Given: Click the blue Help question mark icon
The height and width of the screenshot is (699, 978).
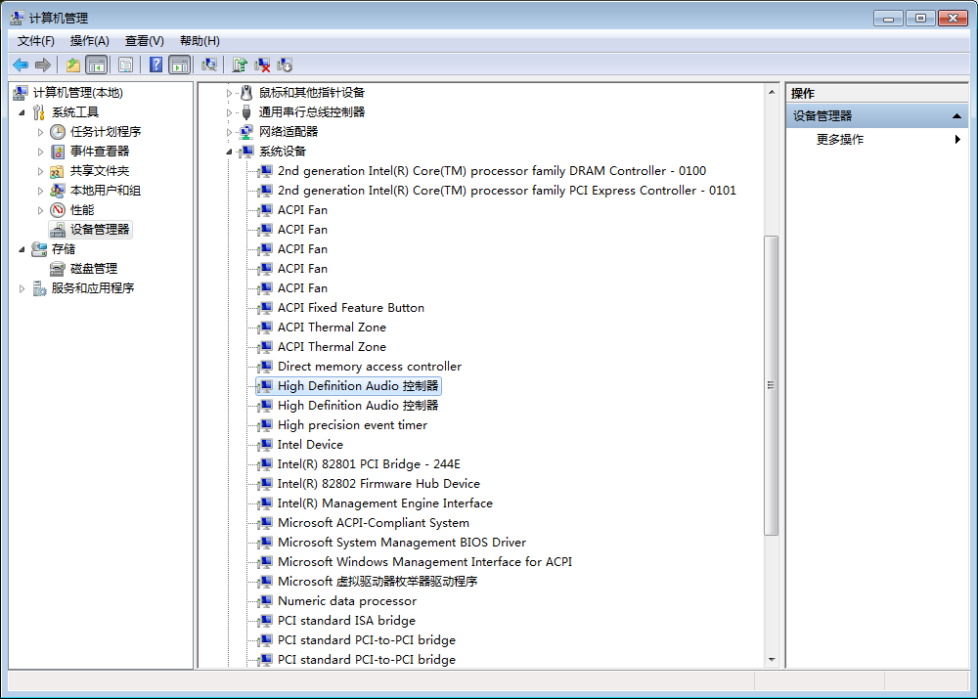Looking at the screenshot, I should coord(156,65).
